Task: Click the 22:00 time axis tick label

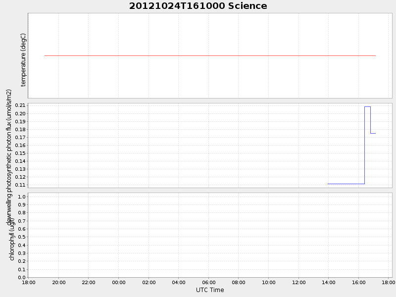Action: 89,282
